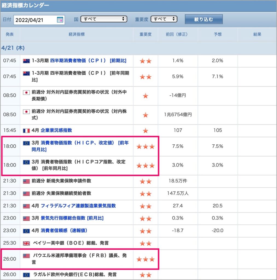Open 四半期消費者物価（ＣＰＩ）[前期比] link

(x=88, y=61)
